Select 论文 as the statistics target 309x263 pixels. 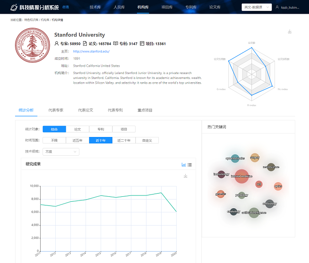[78, 129]
